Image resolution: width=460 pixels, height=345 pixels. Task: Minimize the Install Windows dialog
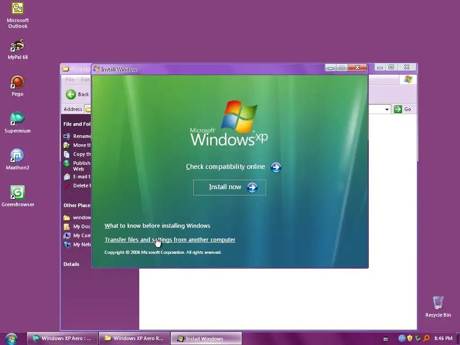[x=331, y=68]
